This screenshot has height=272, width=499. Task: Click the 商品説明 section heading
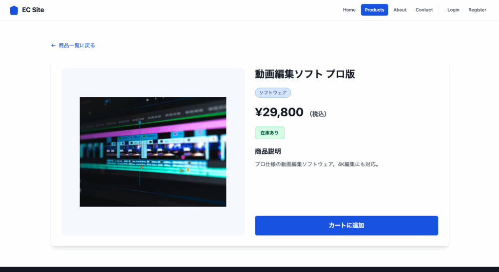point(268,151)
